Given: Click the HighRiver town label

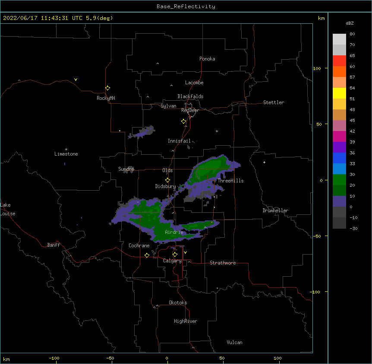Looking at the screenshot, I should (x=186, y=321).
